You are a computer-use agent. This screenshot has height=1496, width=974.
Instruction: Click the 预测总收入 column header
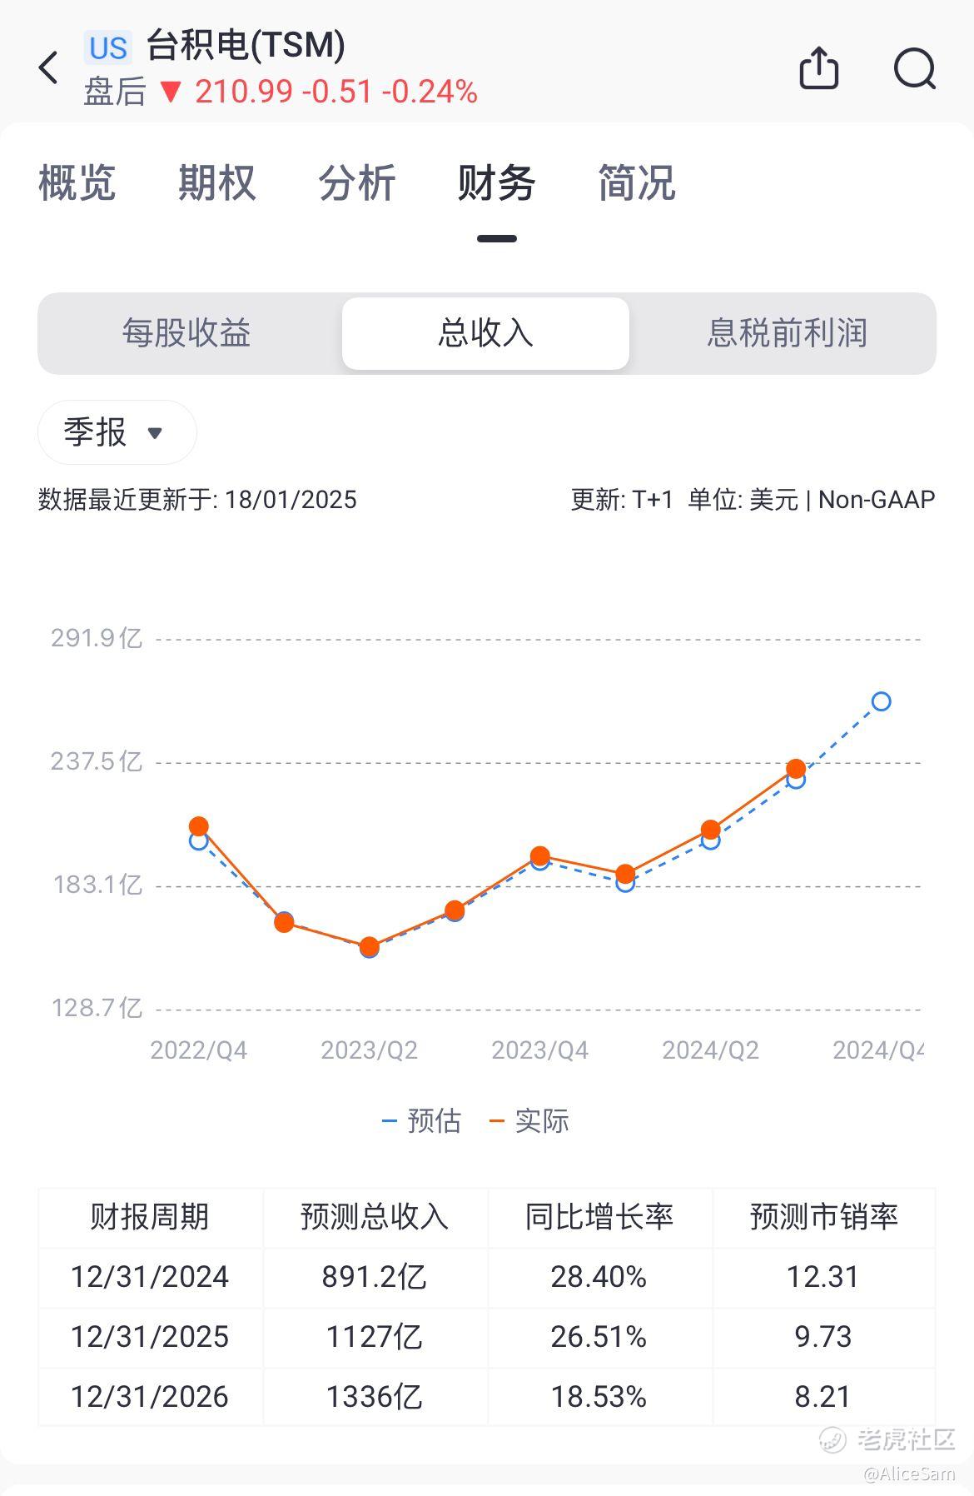click(x=375, y=1217)
